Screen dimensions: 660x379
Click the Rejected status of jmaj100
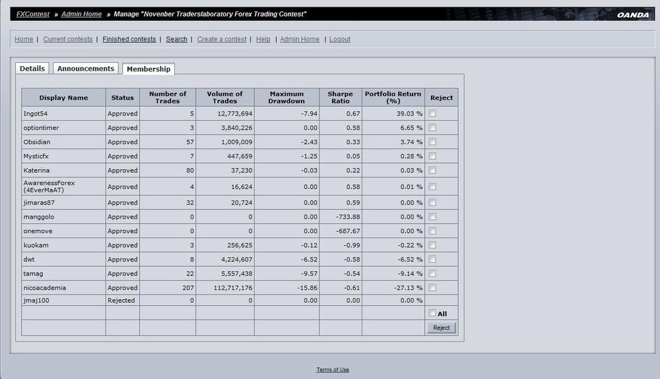(121, 300)
